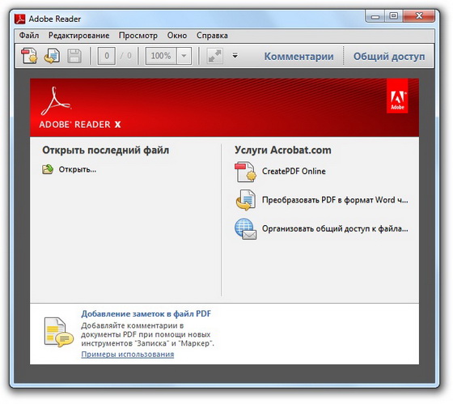
Task: Click the total page count text "/ 0"
Action: point(126,56)
